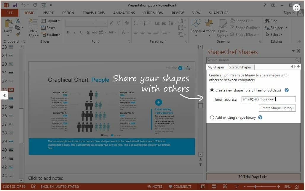The image size is (305, 191).
Task: Switch to Slide Sorter view in status bar
Action: coord(214,187)
